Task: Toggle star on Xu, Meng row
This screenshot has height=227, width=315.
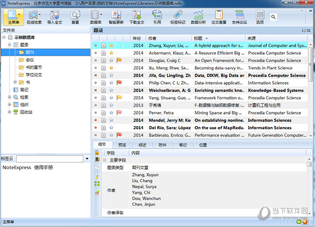Action: (x=111, y=68)
